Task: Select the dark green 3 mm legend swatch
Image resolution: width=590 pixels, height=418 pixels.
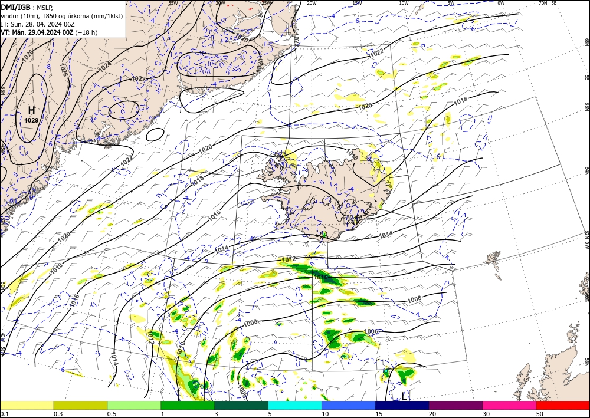Action: click(241, 405)
